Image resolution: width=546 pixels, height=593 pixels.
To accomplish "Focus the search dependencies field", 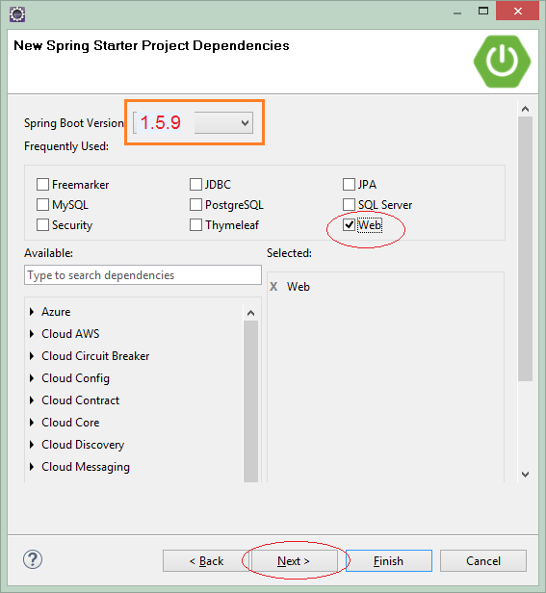I will [143, 275].
